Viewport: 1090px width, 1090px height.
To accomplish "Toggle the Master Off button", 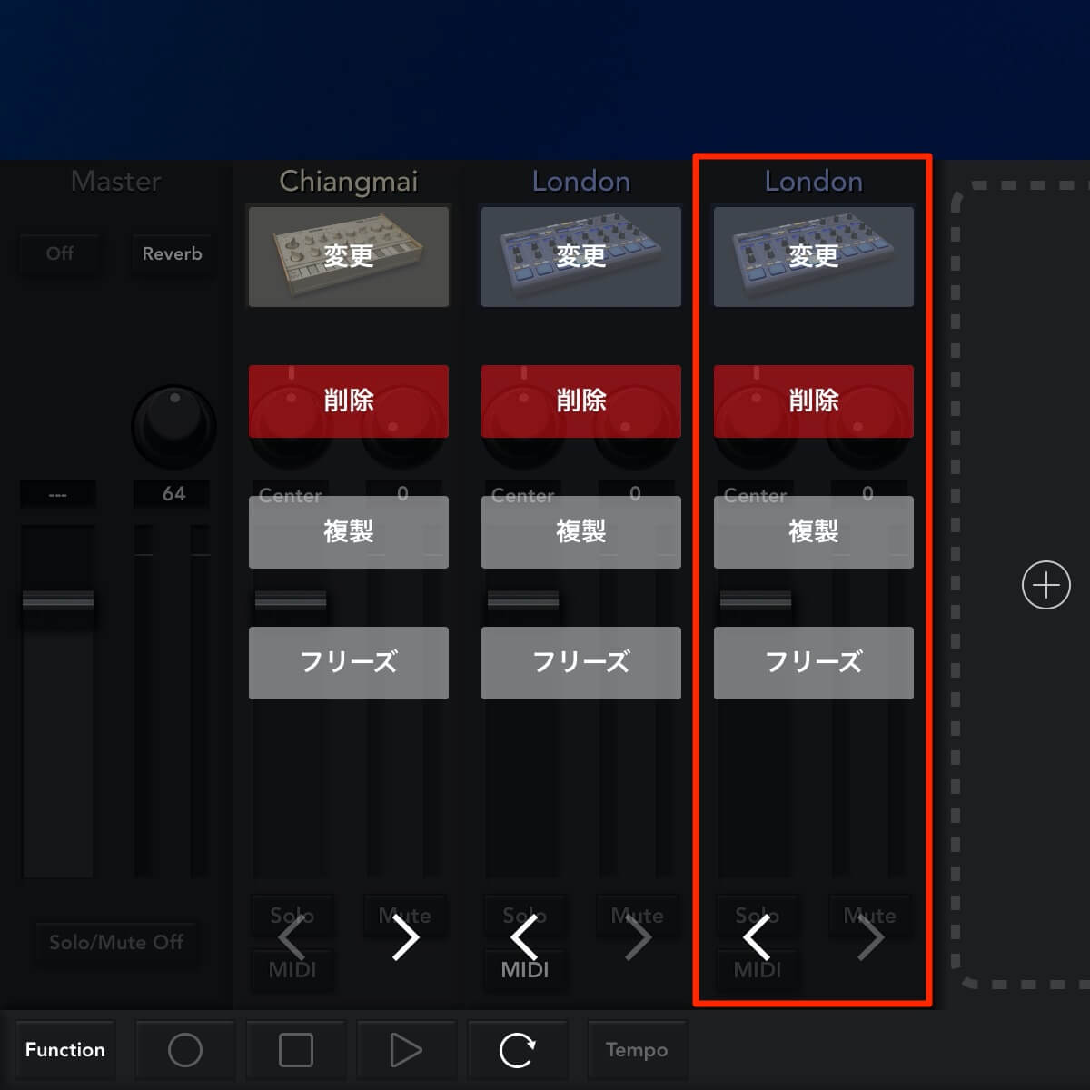I will (60, 253).
